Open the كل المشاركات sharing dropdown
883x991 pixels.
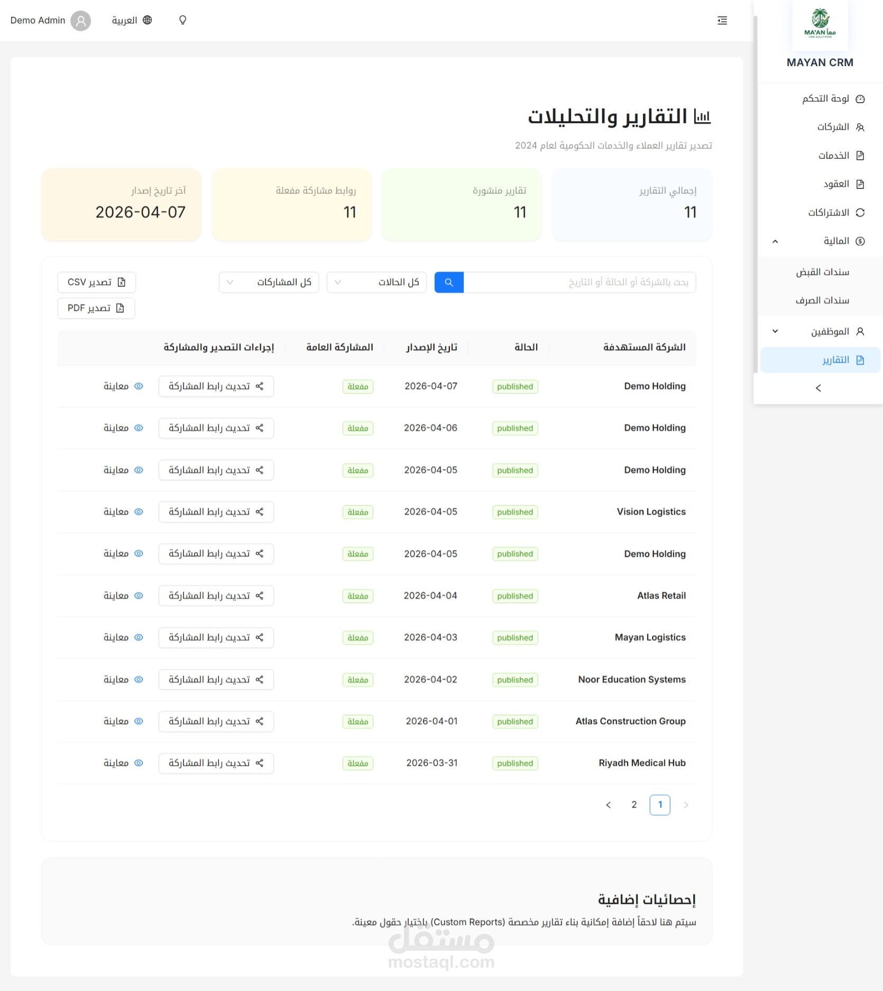[269, 282]
